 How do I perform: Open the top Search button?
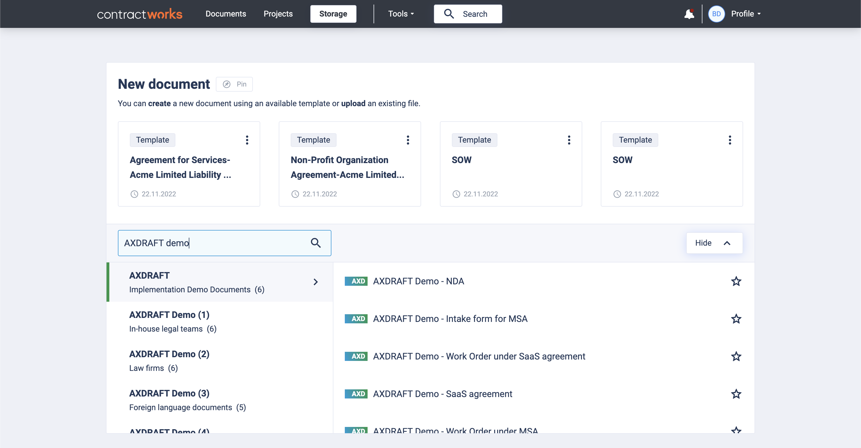468,14
